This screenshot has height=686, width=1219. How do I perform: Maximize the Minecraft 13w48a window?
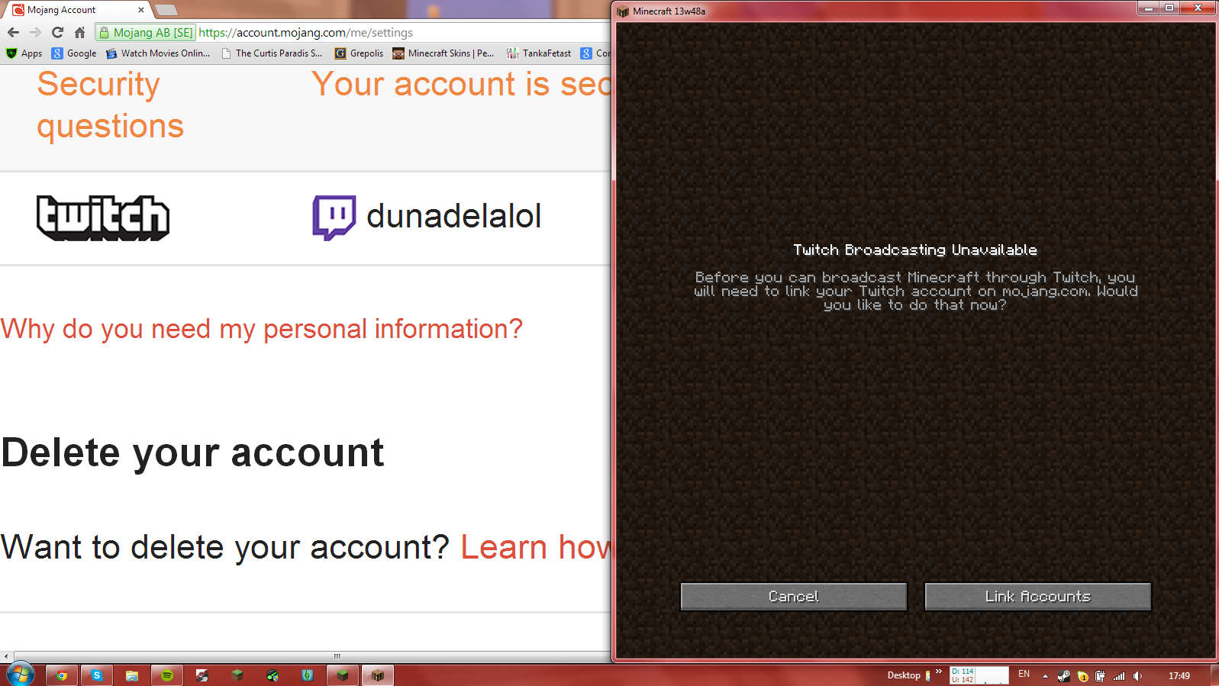1169,8
